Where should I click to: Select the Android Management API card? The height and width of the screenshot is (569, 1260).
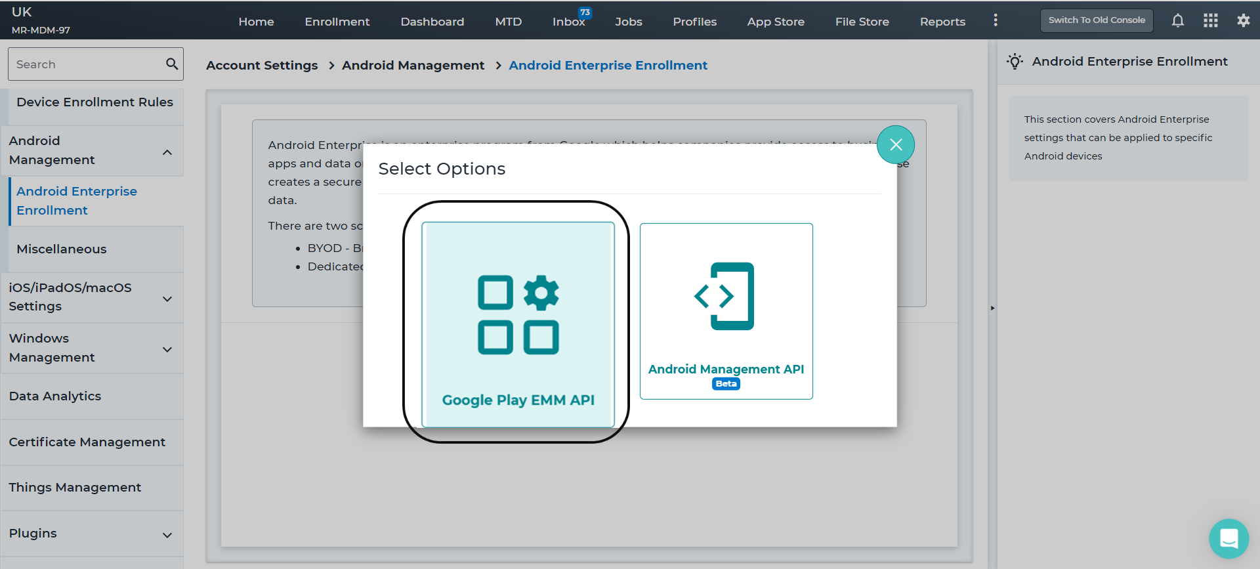pyautogui.click(x=726, y=311)
